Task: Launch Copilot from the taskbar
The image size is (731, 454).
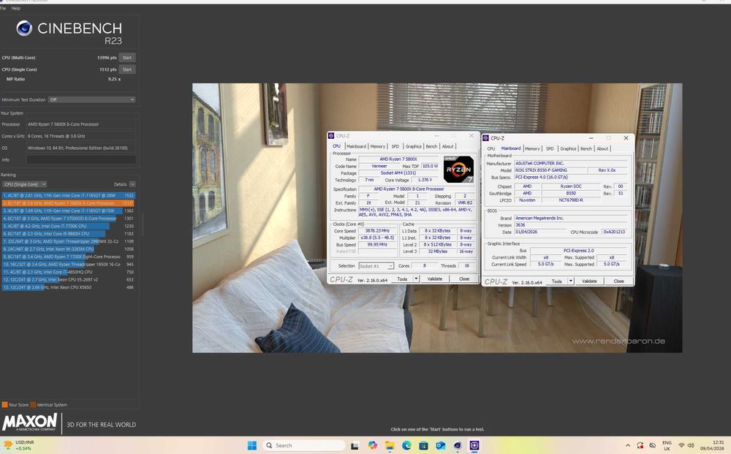Action: click(x=372, y=445)
